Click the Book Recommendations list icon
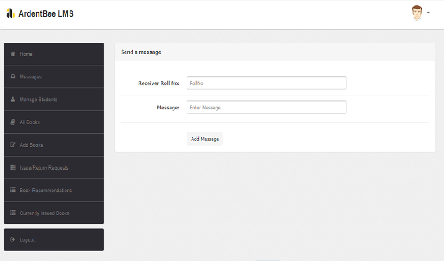 [x=13, y=191]
